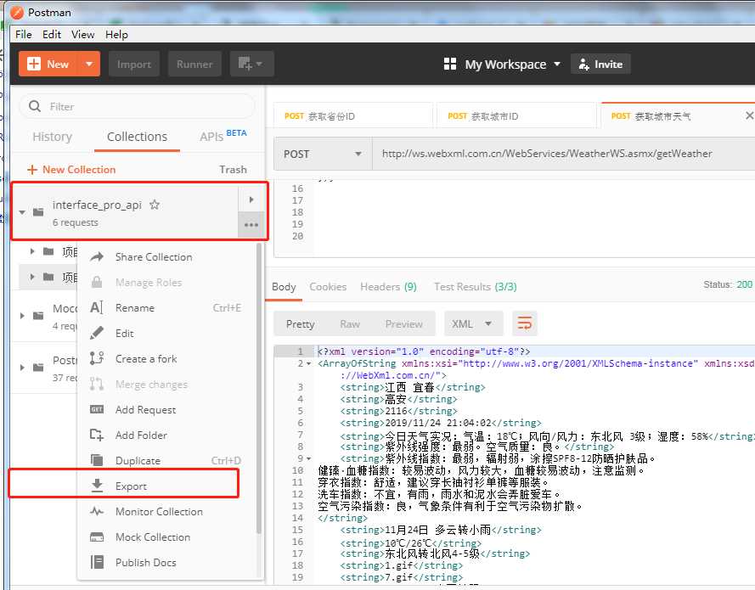Open the Edit menu
This screenshot has width=755, height=590.
pos(52,35)
